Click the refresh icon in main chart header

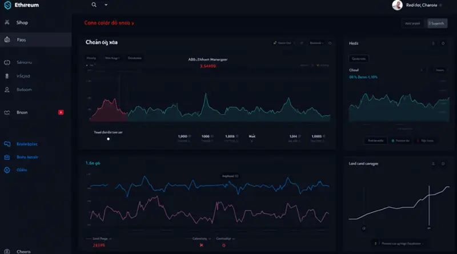(x=330, y=43)
